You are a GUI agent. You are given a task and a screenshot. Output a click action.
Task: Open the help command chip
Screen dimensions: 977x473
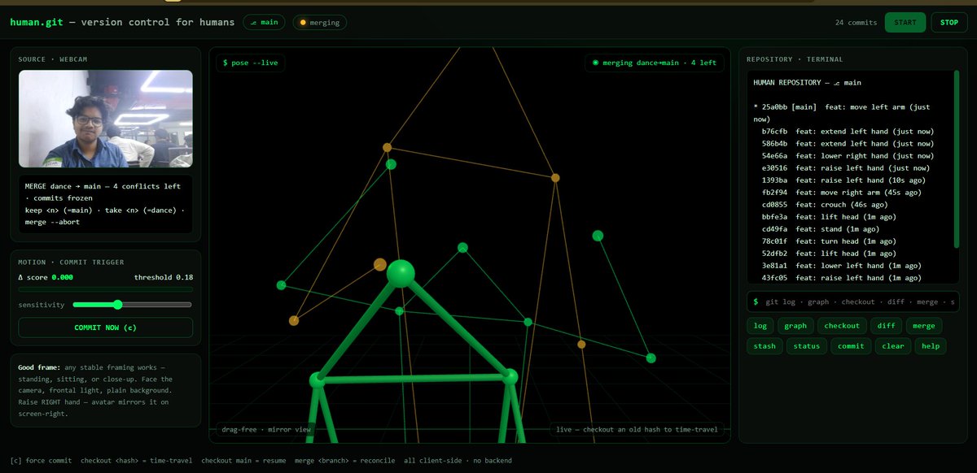[x=931, y=346]
